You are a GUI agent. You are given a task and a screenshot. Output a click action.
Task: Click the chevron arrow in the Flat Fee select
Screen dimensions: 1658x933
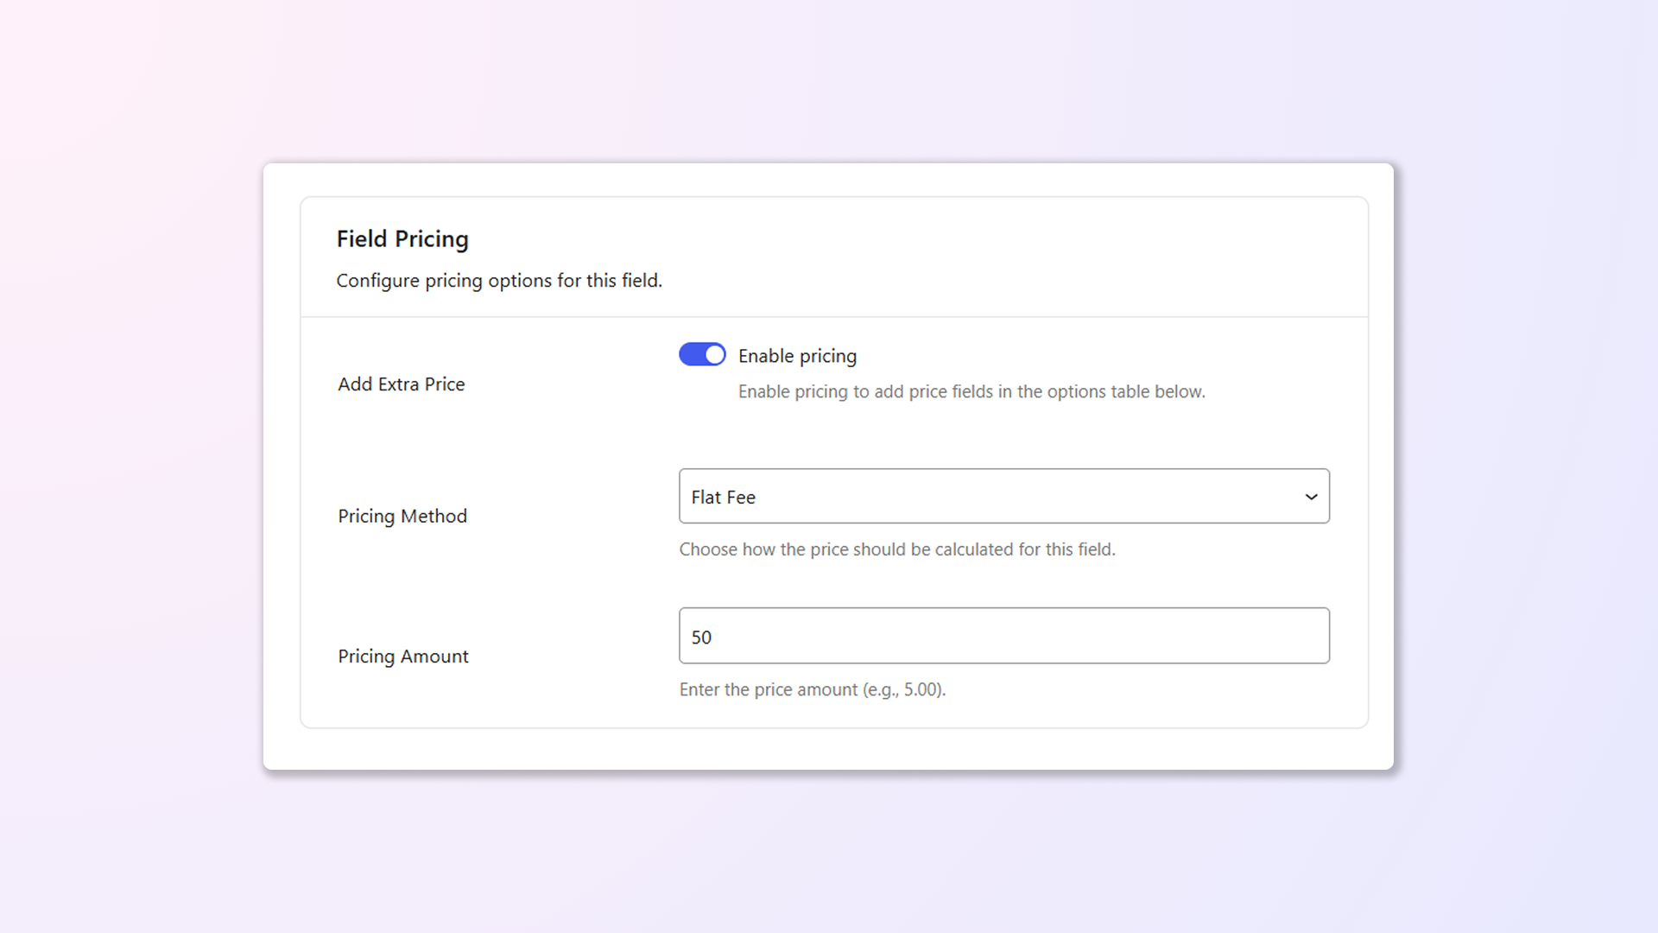pos(1311,497)
